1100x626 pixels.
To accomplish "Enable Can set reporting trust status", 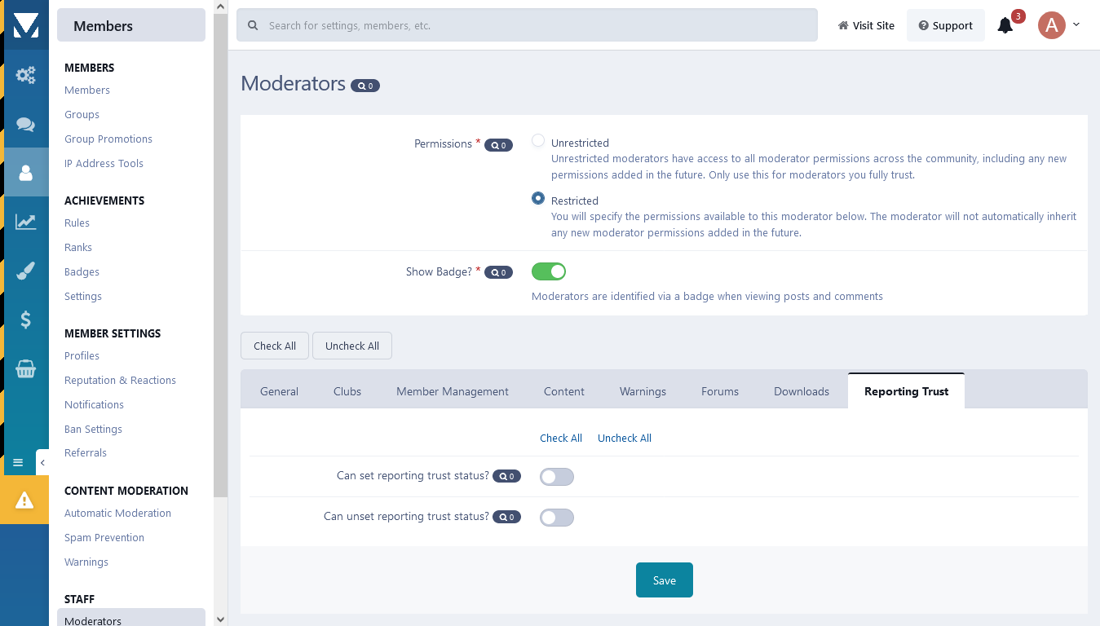I will (x=557, y=477).
